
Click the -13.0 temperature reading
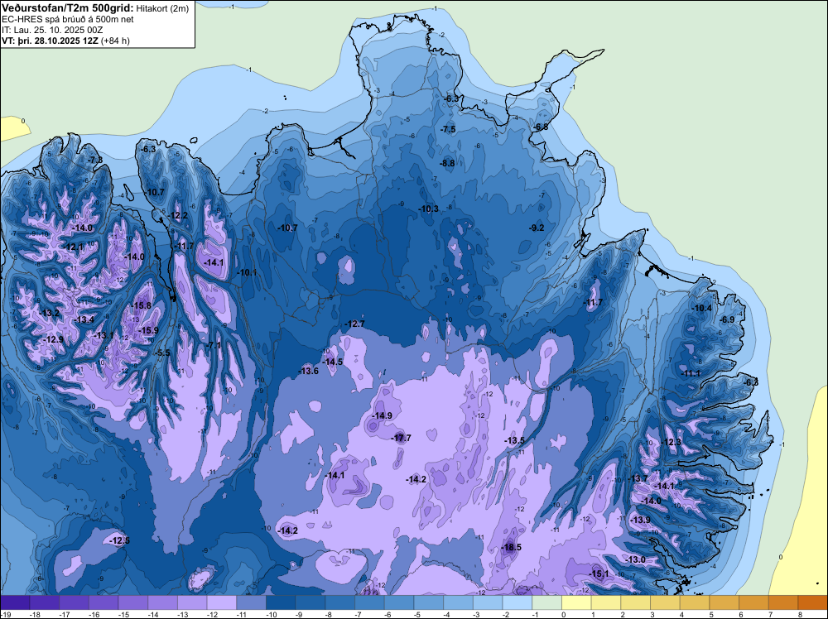[636, 559]
